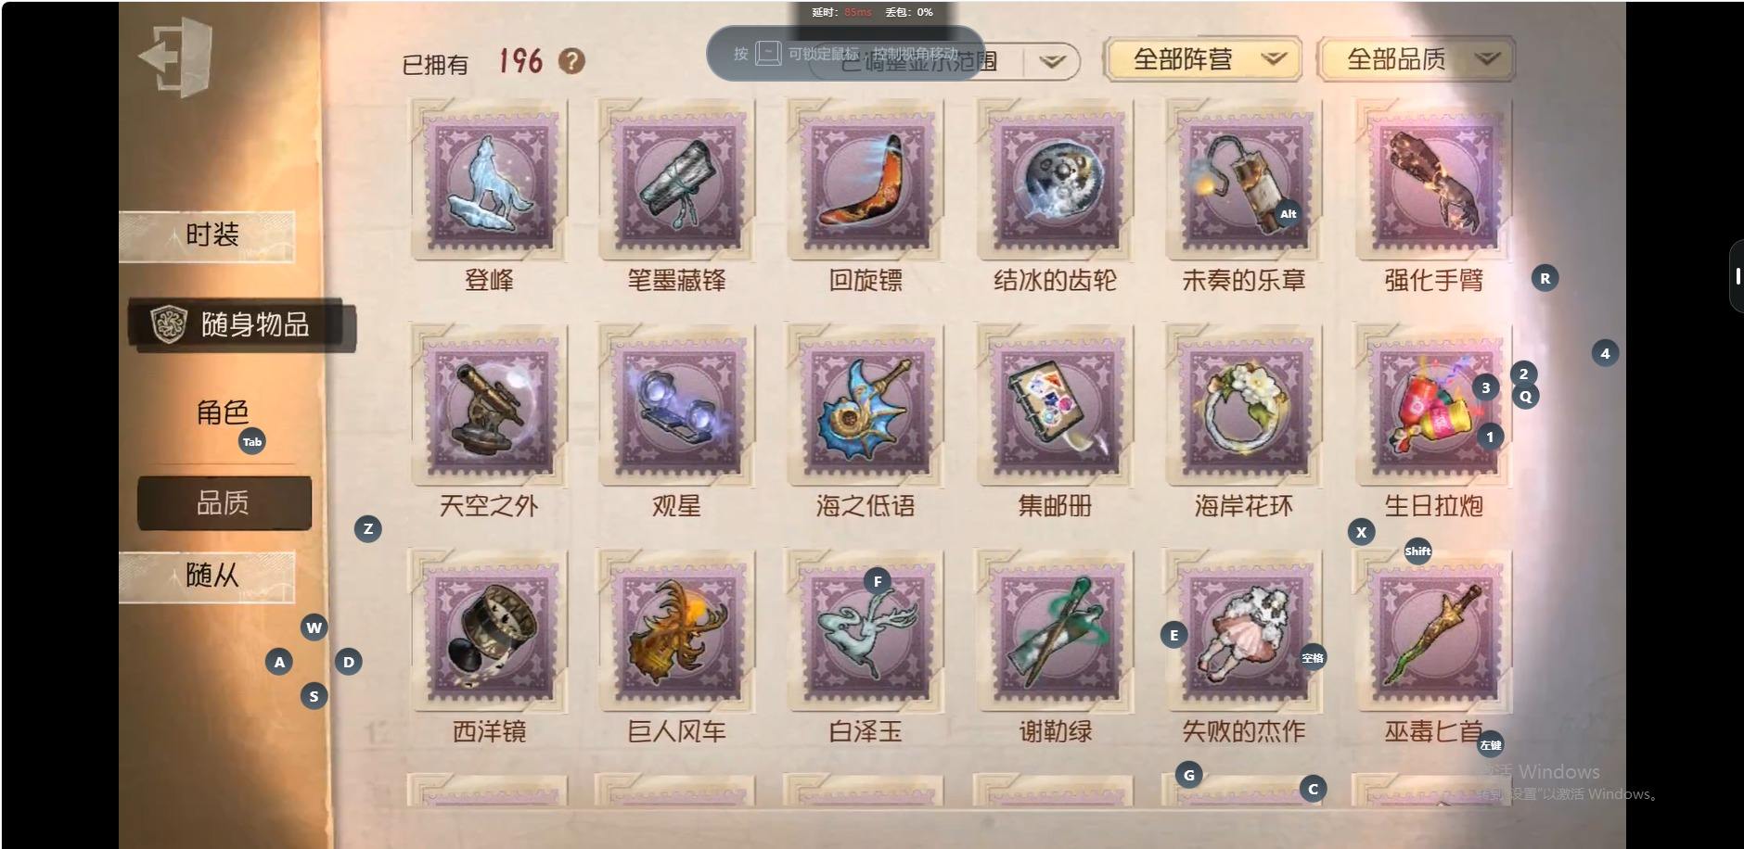Select the 白泽玉 deer accessory

pos(866,630)
